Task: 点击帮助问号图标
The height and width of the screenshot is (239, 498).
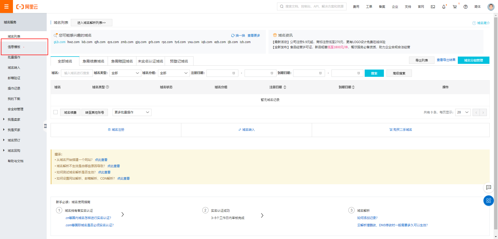Action: [x=465, y=7]
